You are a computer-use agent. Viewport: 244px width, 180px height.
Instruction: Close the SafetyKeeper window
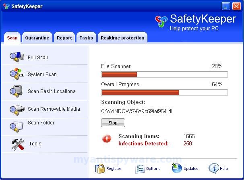coord(236,6)
